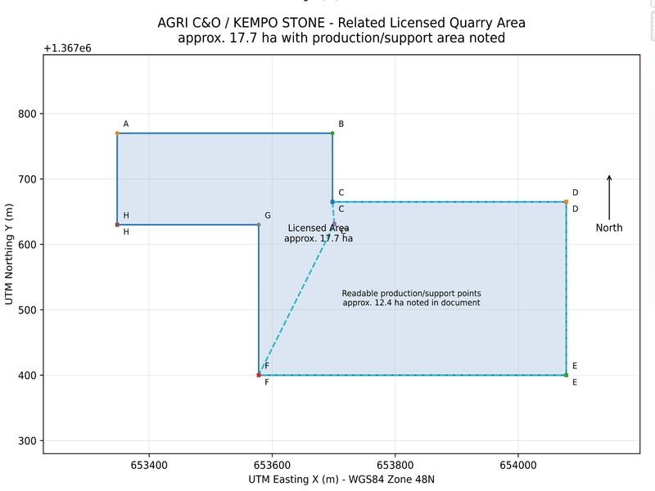Click the green point marker B
The height and width of the screenshot is (491, 655).
332,133
